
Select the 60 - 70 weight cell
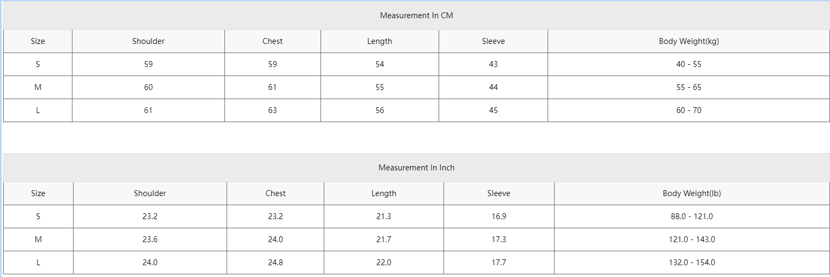[x=689, y=110]
